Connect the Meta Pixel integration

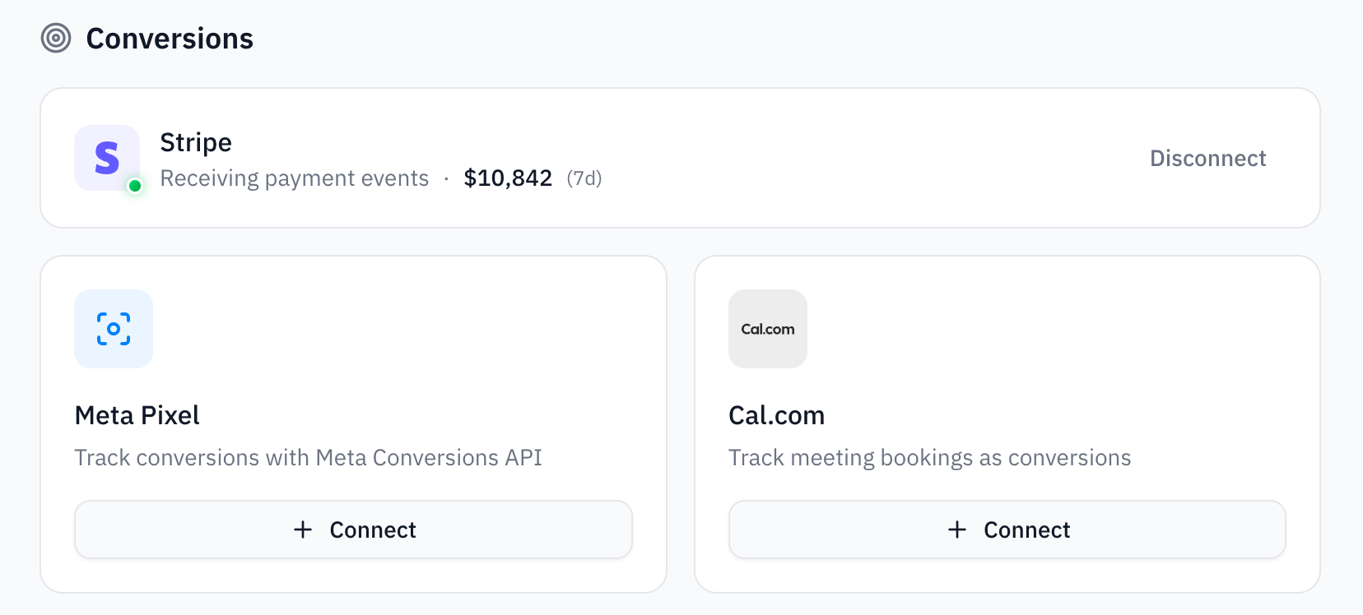coord(353,529)
